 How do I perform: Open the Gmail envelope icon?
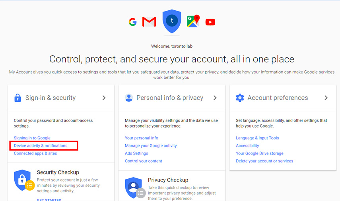coord(149,22)
